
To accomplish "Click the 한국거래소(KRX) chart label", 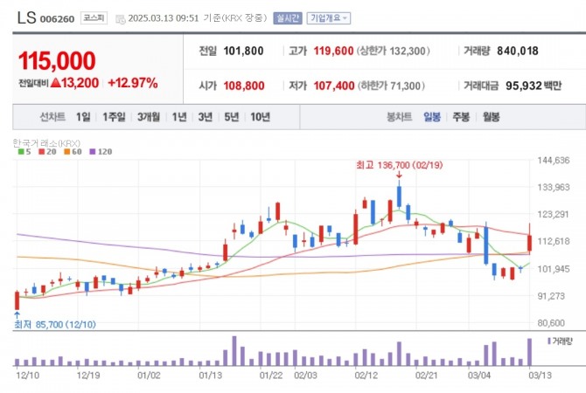I will click(46, 143).
